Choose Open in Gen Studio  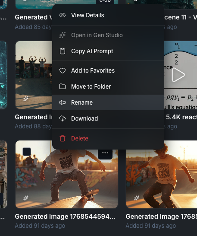(x=108, y=35)
